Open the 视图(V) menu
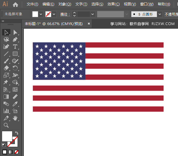The height and width of the screenshot is (156, 178). pos(130,4)
